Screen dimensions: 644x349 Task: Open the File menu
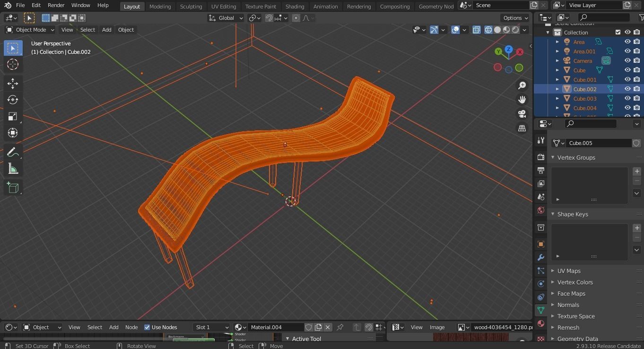pos(20,5)
